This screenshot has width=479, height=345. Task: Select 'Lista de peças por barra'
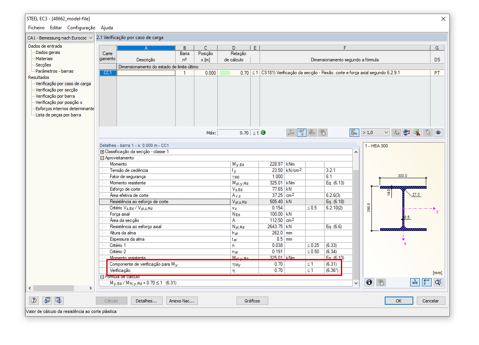click(x=58, y=115)
